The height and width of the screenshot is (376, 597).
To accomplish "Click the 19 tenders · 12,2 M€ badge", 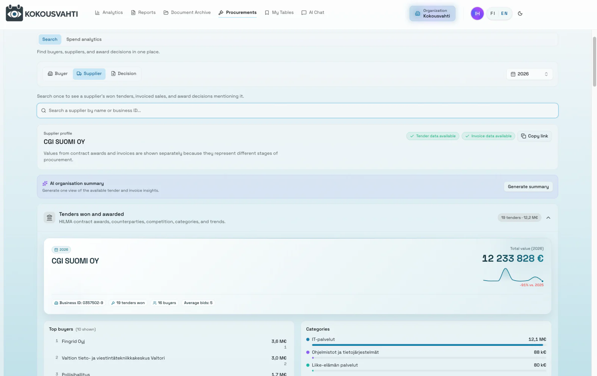I will [x=519, y=218].
